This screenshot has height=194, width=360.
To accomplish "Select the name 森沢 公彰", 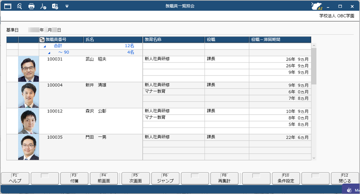I will [x=96, y=111].
